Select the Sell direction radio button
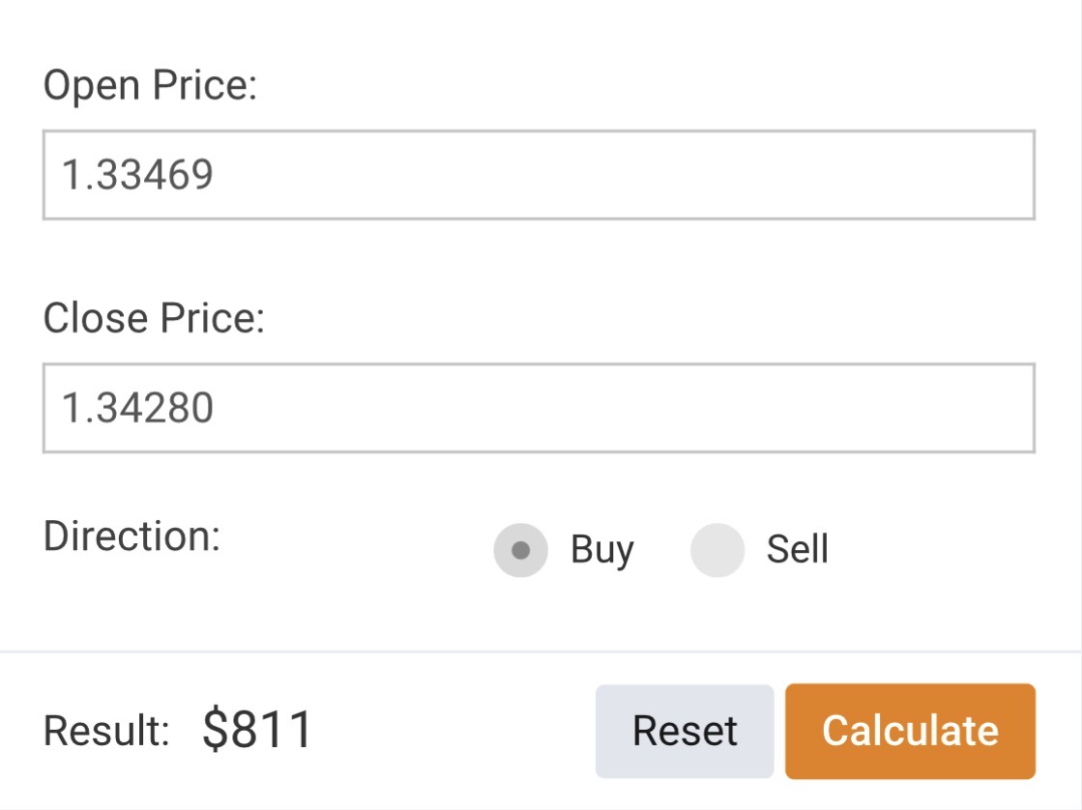Image resolution: width=1082 pixels, height=810 pixels. [717, 550]
